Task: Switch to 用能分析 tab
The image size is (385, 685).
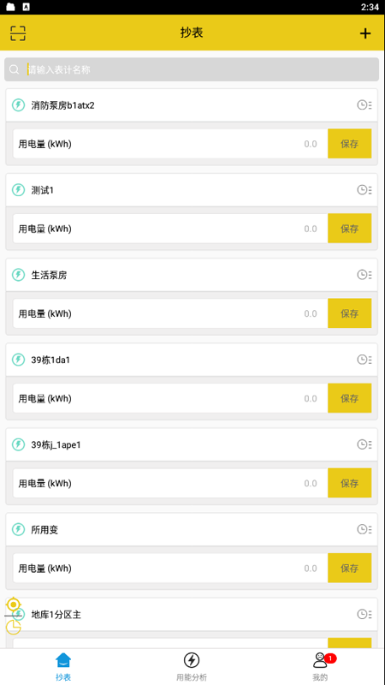Action: pyautogui.click(x=191, y=666)
